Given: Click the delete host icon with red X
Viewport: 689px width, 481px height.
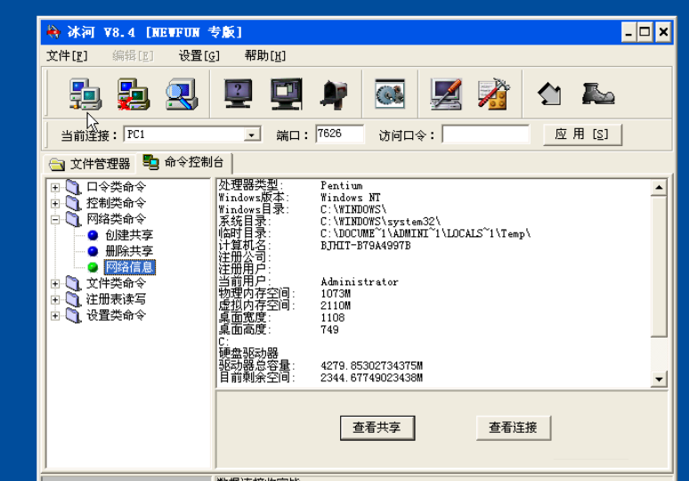Looking at the screenshot, I should (134, 94).
